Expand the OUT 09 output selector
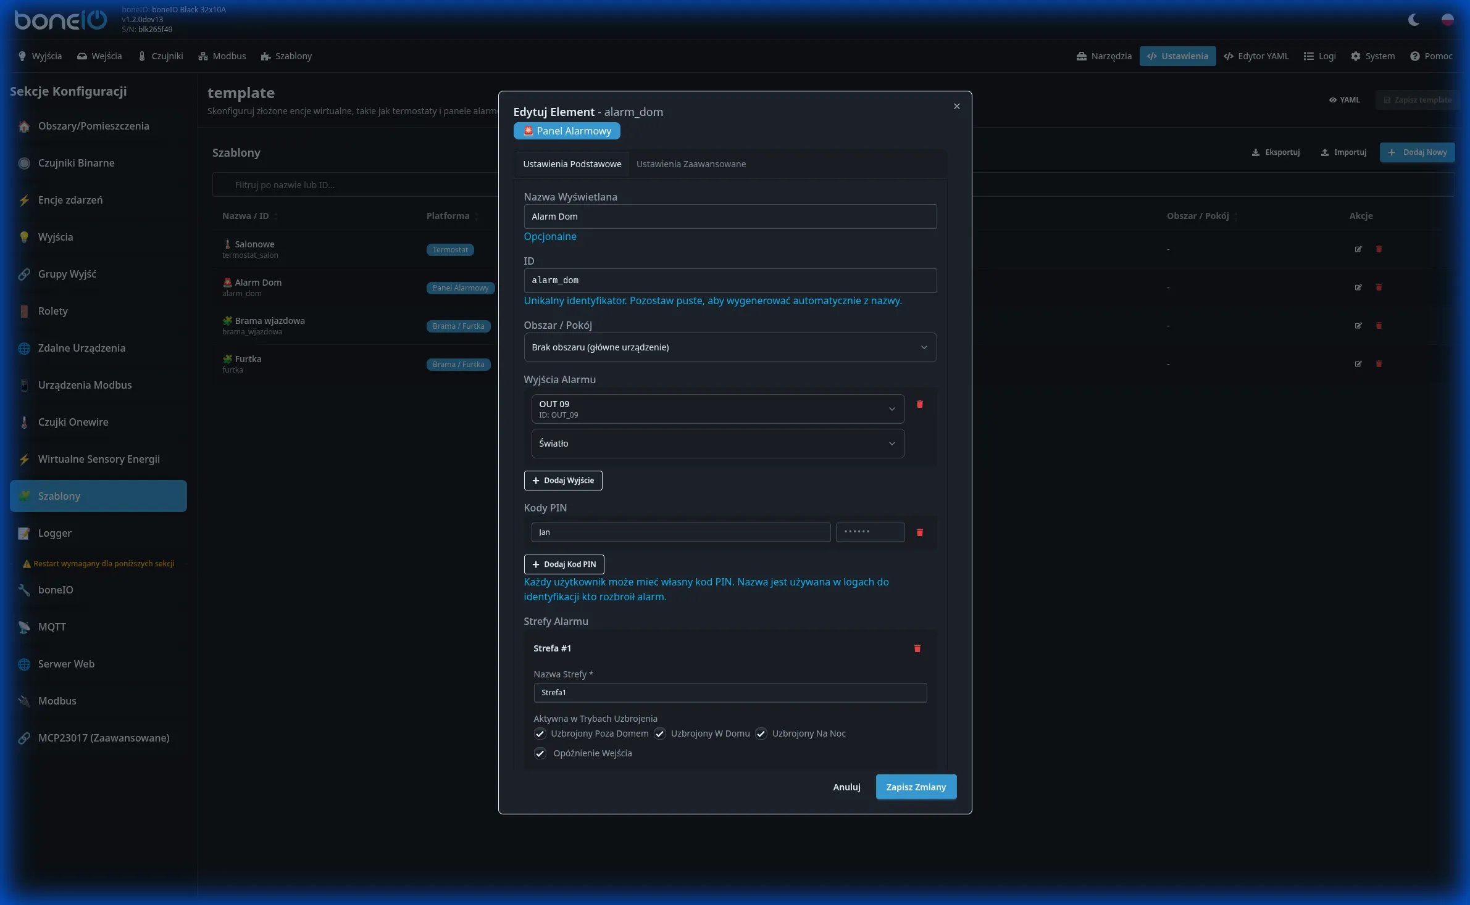The height and width of the screenshot is (905, 1470). point(717,409)
